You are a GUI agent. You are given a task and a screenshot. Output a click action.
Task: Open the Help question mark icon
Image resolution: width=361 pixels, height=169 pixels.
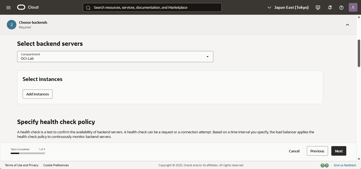tap(341, 8)
